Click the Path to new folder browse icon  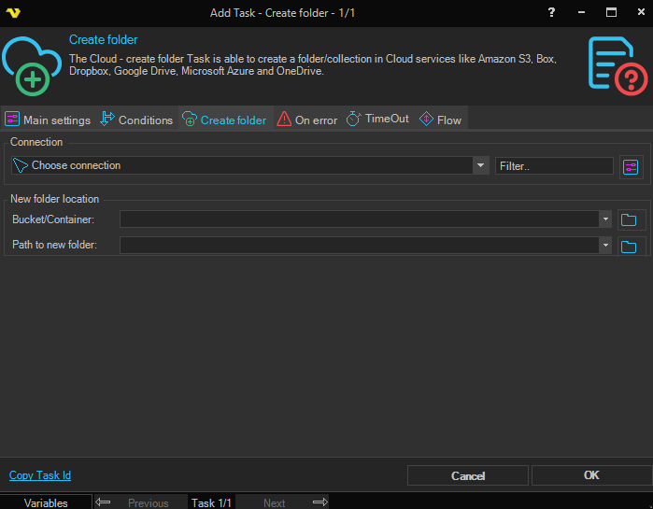click(x=629, y=246)
